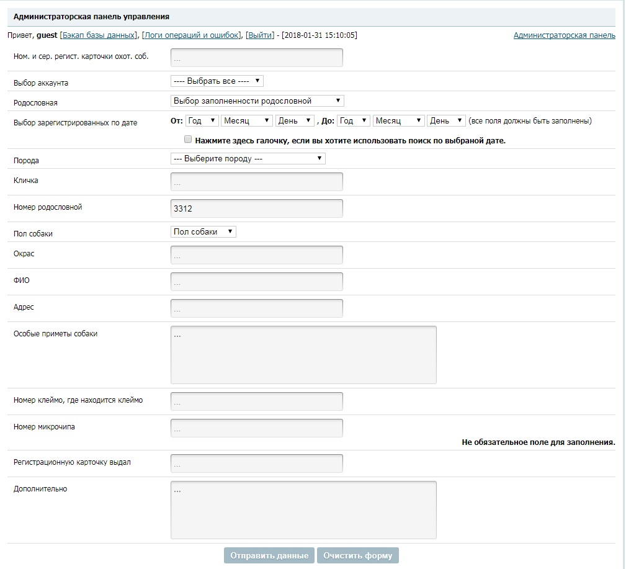Image resolution: width=626 pixels, height=569 pixels.
Task: Open the account selection dropdown
Action: (x=217, y=81)
